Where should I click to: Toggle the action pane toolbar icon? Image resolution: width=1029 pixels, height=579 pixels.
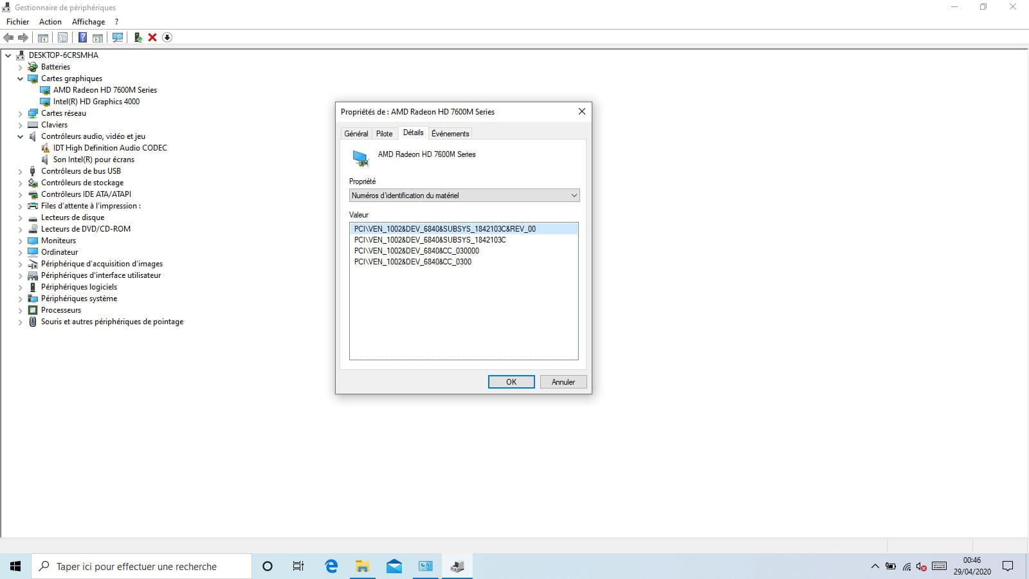(98, 37)
